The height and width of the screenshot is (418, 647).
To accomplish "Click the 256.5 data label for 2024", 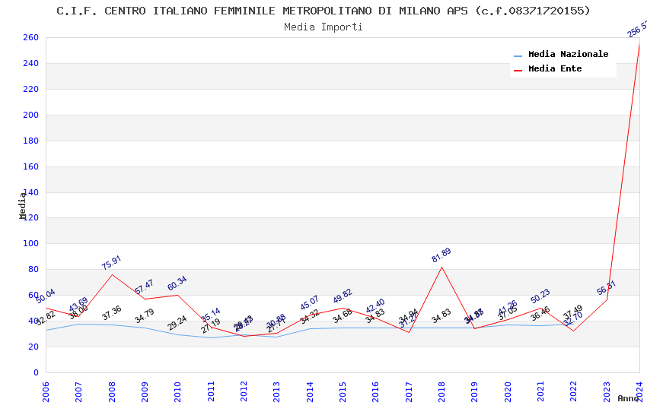I will [636, 30].
